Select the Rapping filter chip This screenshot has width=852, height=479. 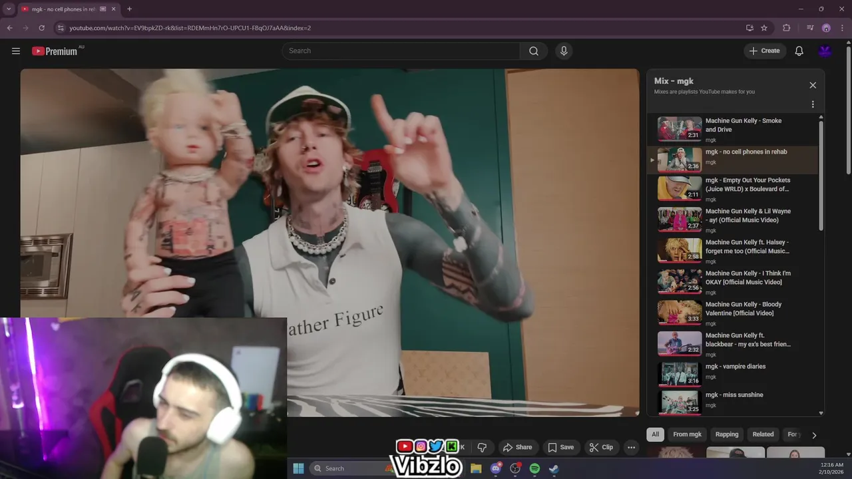pos(727,434)
